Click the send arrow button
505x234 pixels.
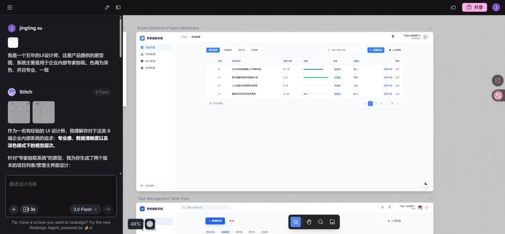[x=108, y=209]
